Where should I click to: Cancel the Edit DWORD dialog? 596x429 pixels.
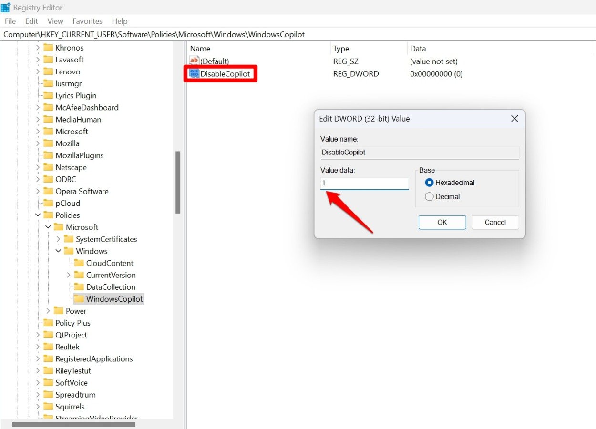495,222
